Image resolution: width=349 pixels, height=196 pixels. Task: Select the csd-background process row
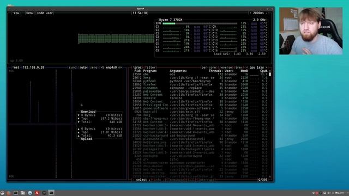200,136
